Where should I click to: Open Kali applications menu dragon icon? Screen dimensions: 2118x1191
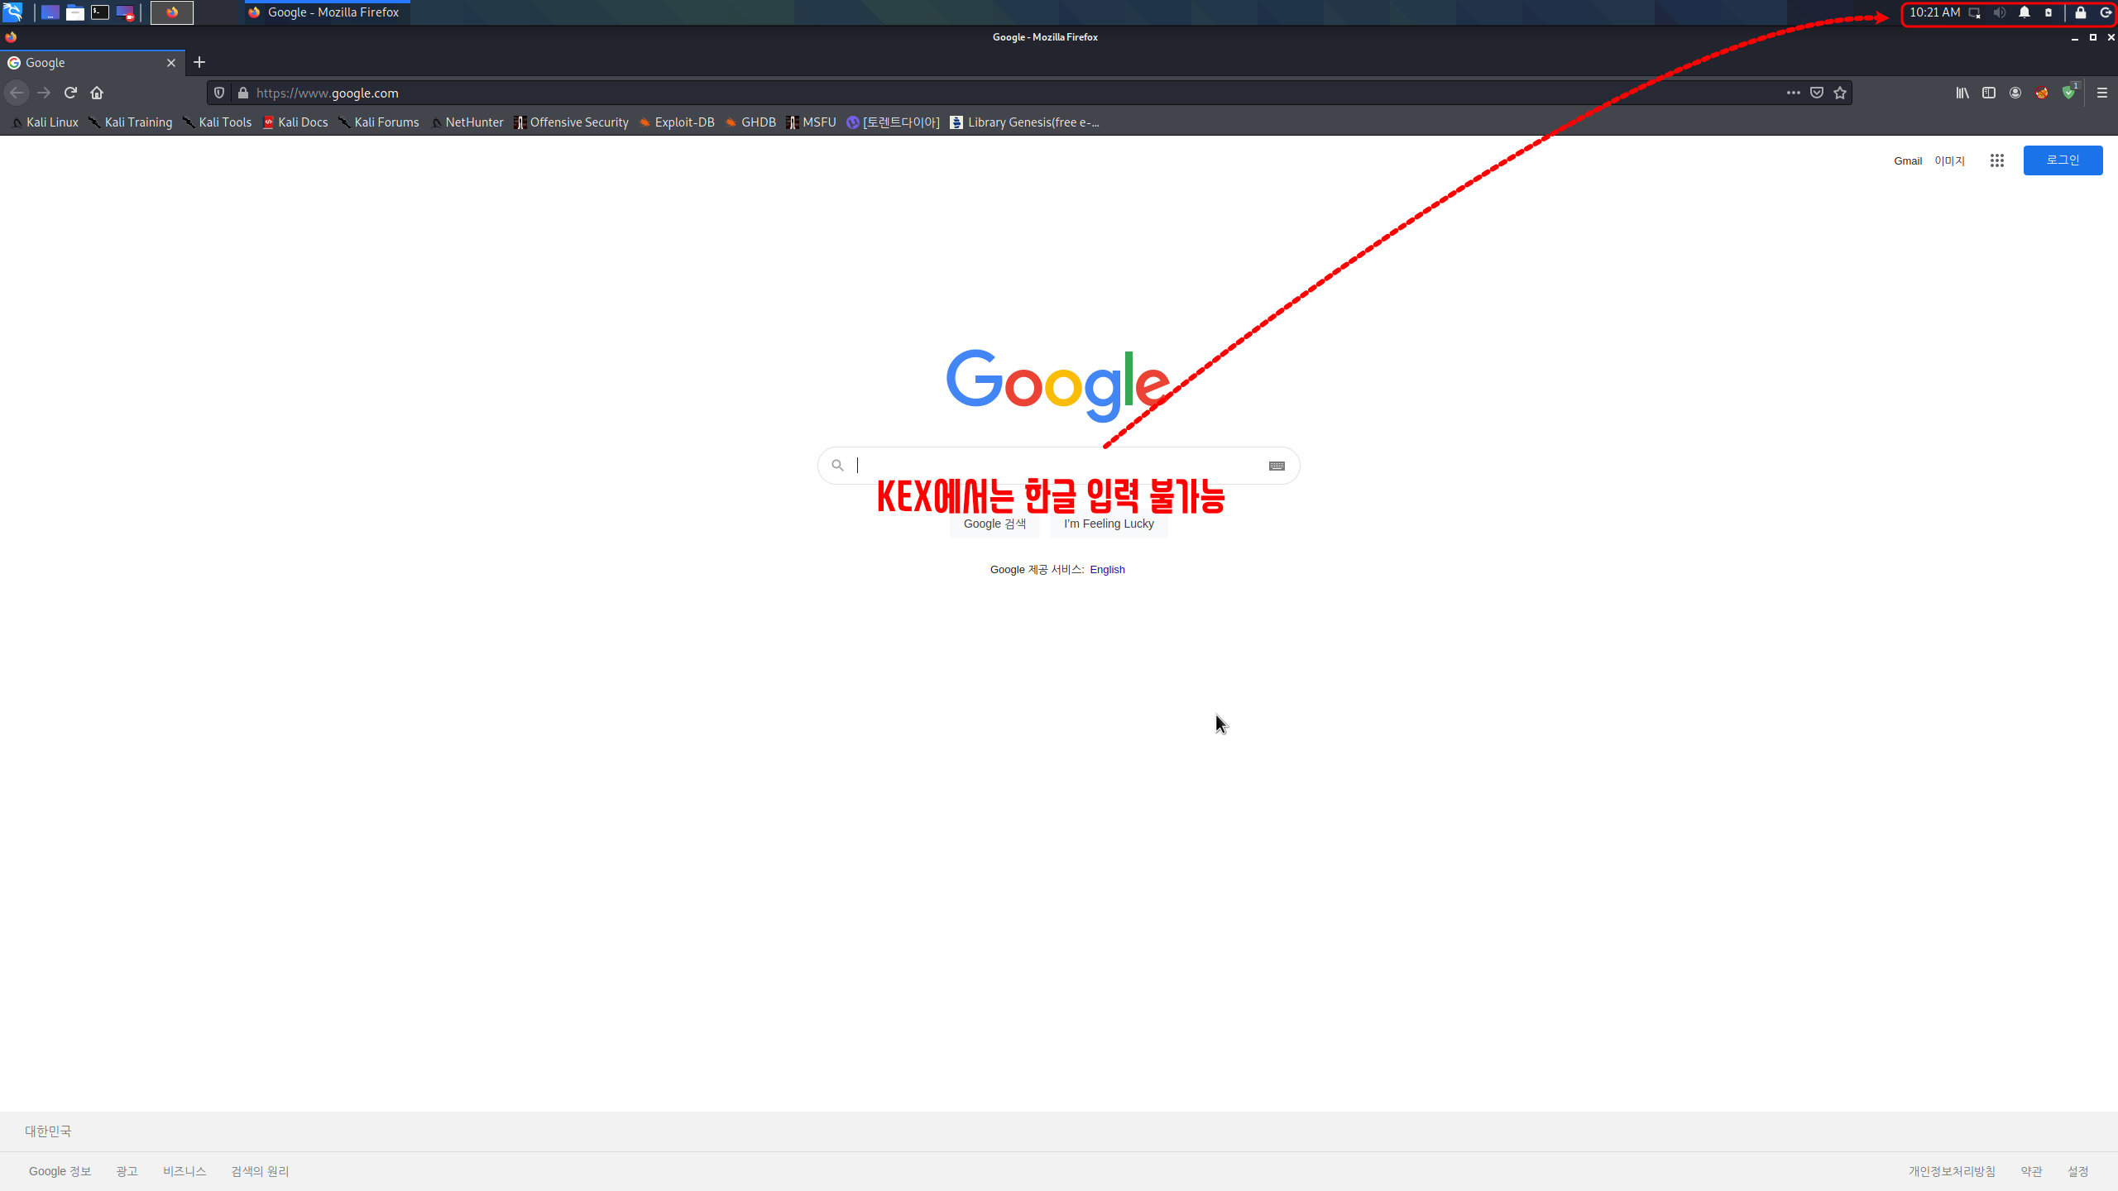tap(12, 12)
